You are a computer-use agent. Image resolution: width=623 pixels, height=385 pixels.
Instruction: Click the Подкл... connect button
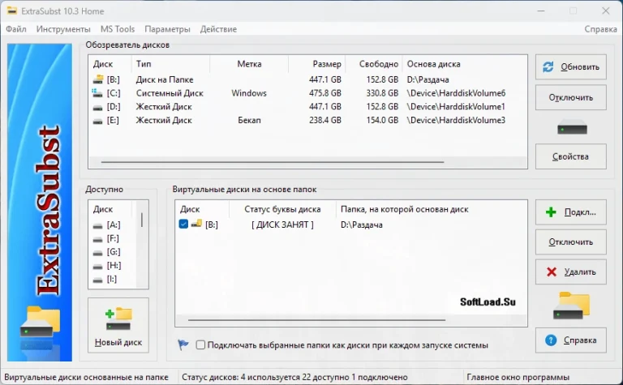(570, 212)
